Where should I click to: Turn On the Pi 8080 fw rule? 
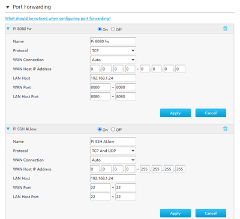(x=100, y=29)
